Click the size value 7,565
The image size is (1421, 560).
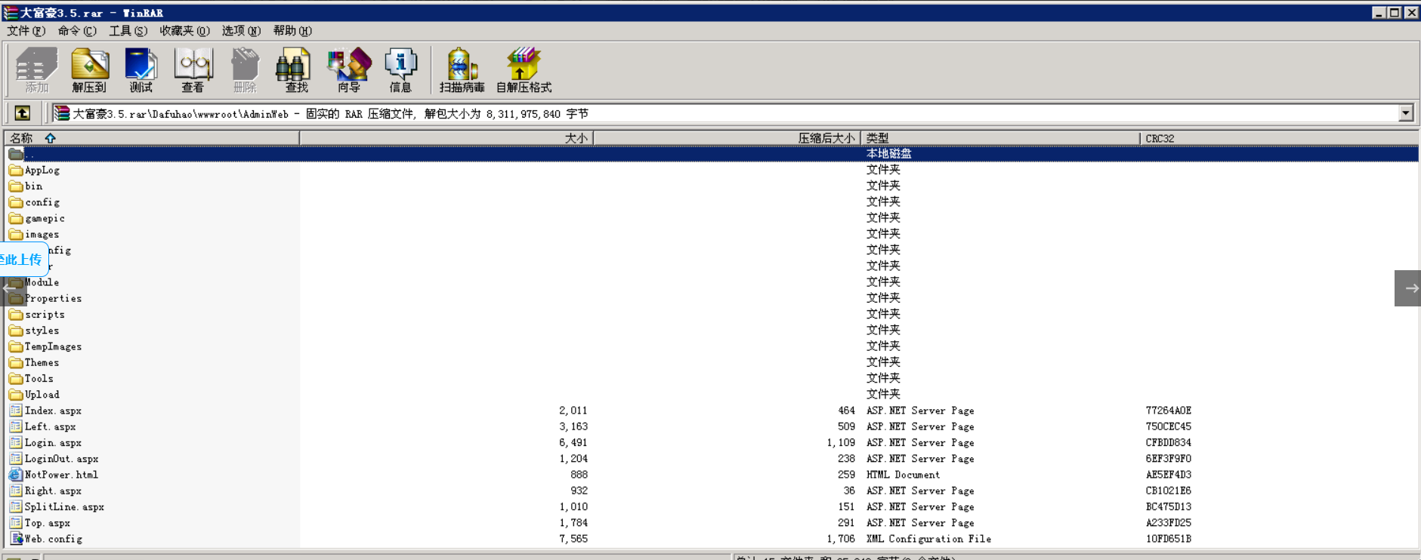click(573, 539)
